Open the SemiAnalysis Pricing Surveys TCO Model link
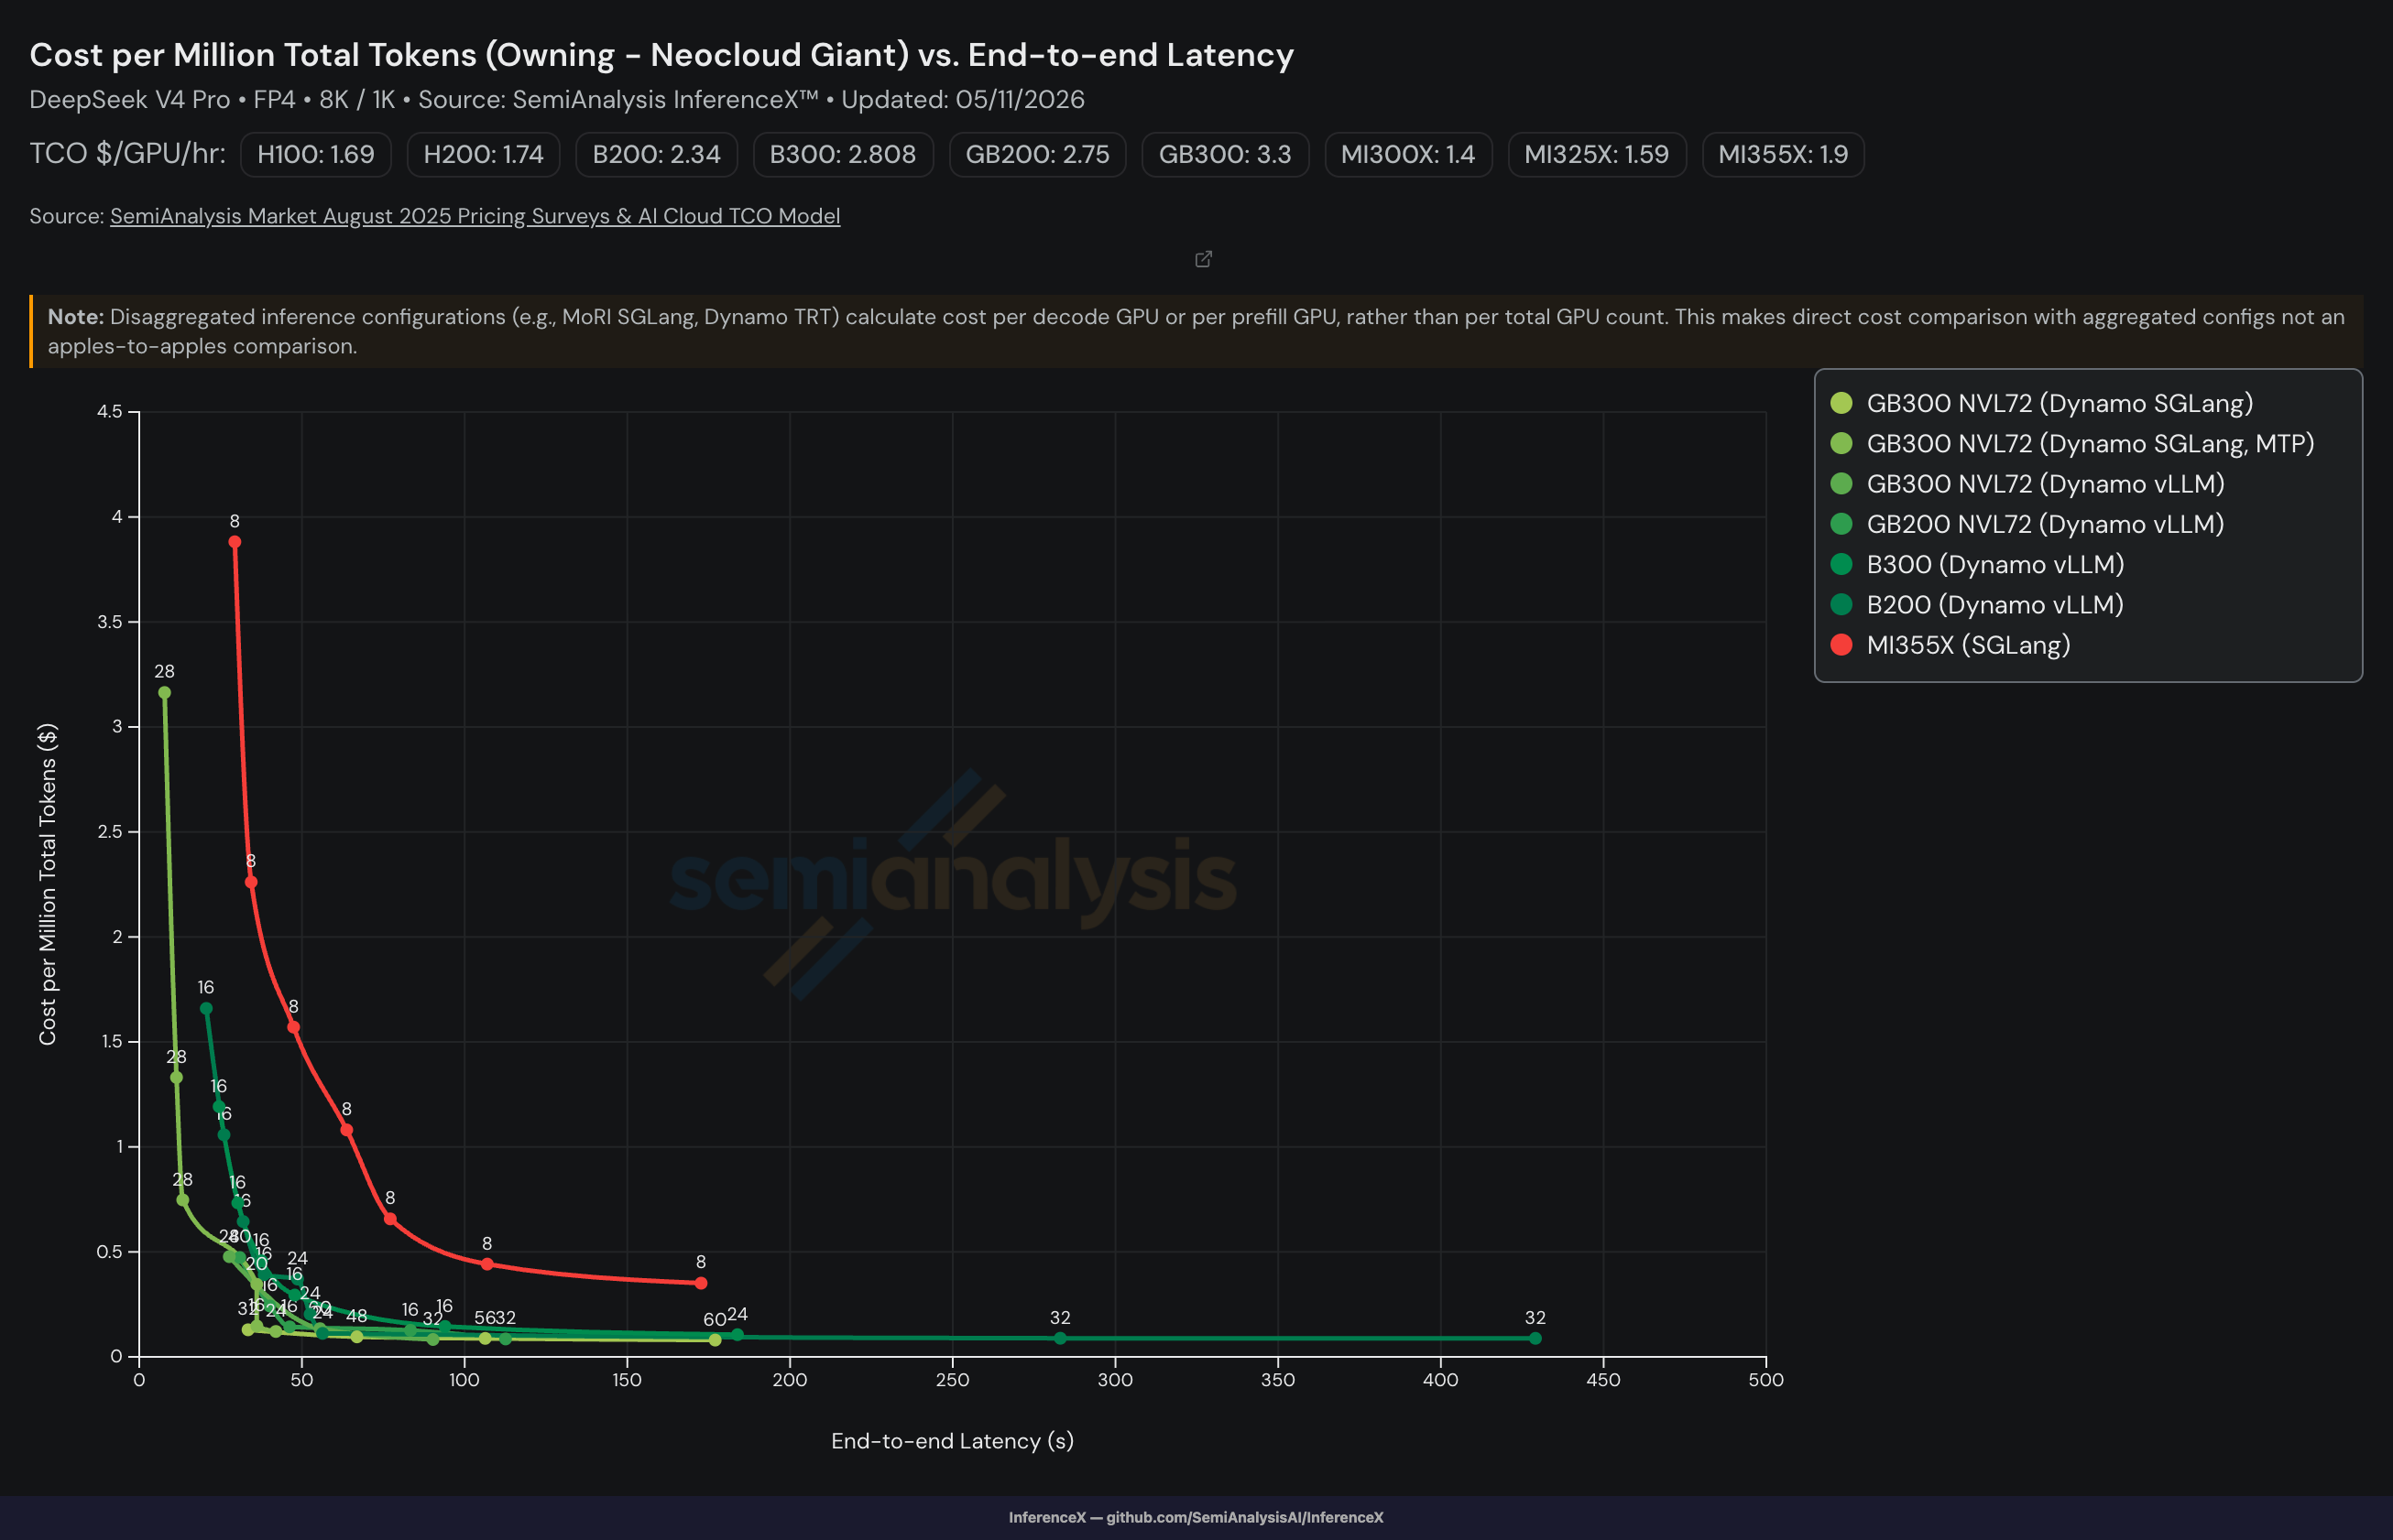The image size is (2393, 1540). point(475,216)
